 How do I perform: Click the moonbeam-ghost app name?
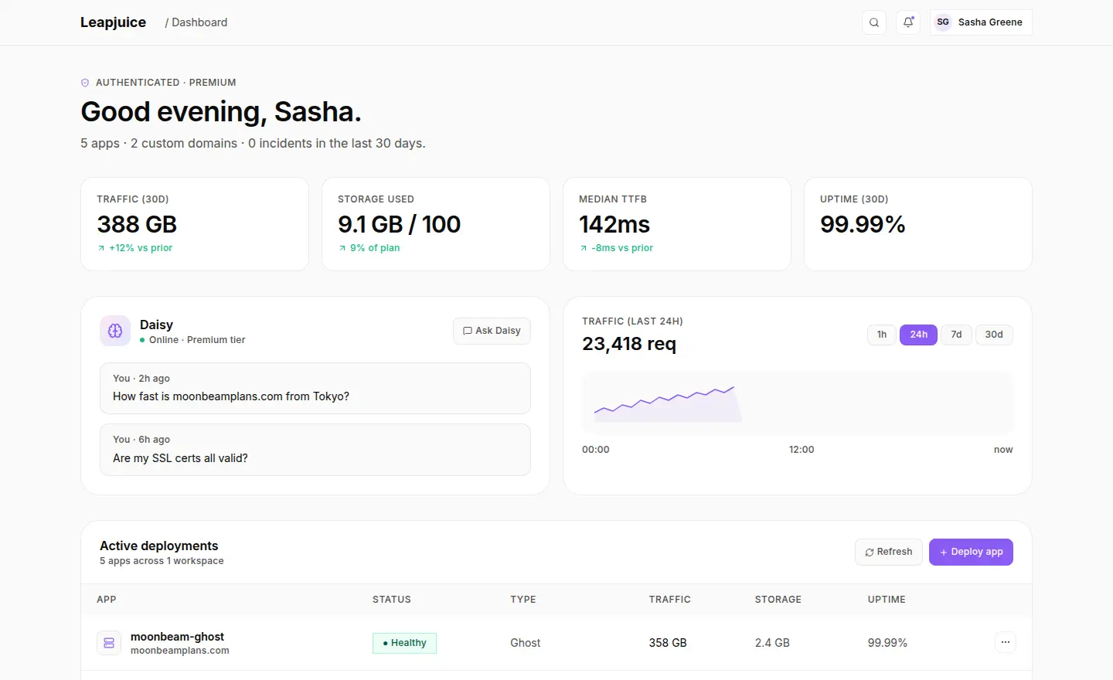(x=177, y=637)
